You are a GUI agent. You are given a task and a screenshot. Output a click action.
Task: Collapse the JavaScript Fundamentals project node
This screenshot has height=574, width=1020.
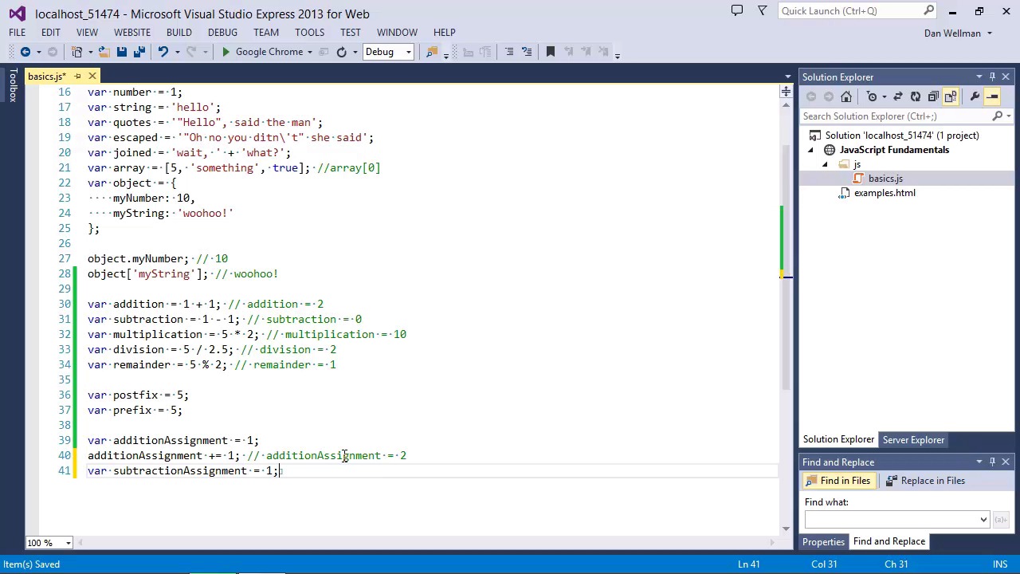[x=811, y=150]
